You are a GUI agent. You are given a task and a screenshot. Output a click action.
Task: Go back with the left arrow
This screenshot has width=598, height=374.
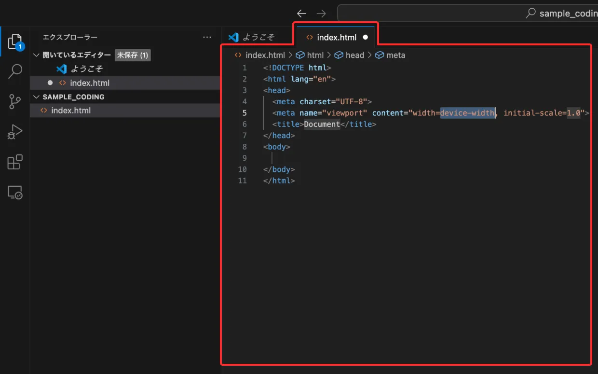tap(302, 14)
